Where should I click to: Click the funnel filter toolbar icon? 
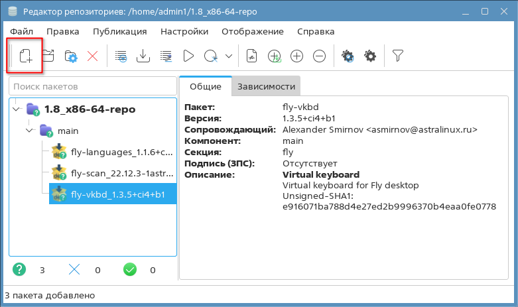397,56
